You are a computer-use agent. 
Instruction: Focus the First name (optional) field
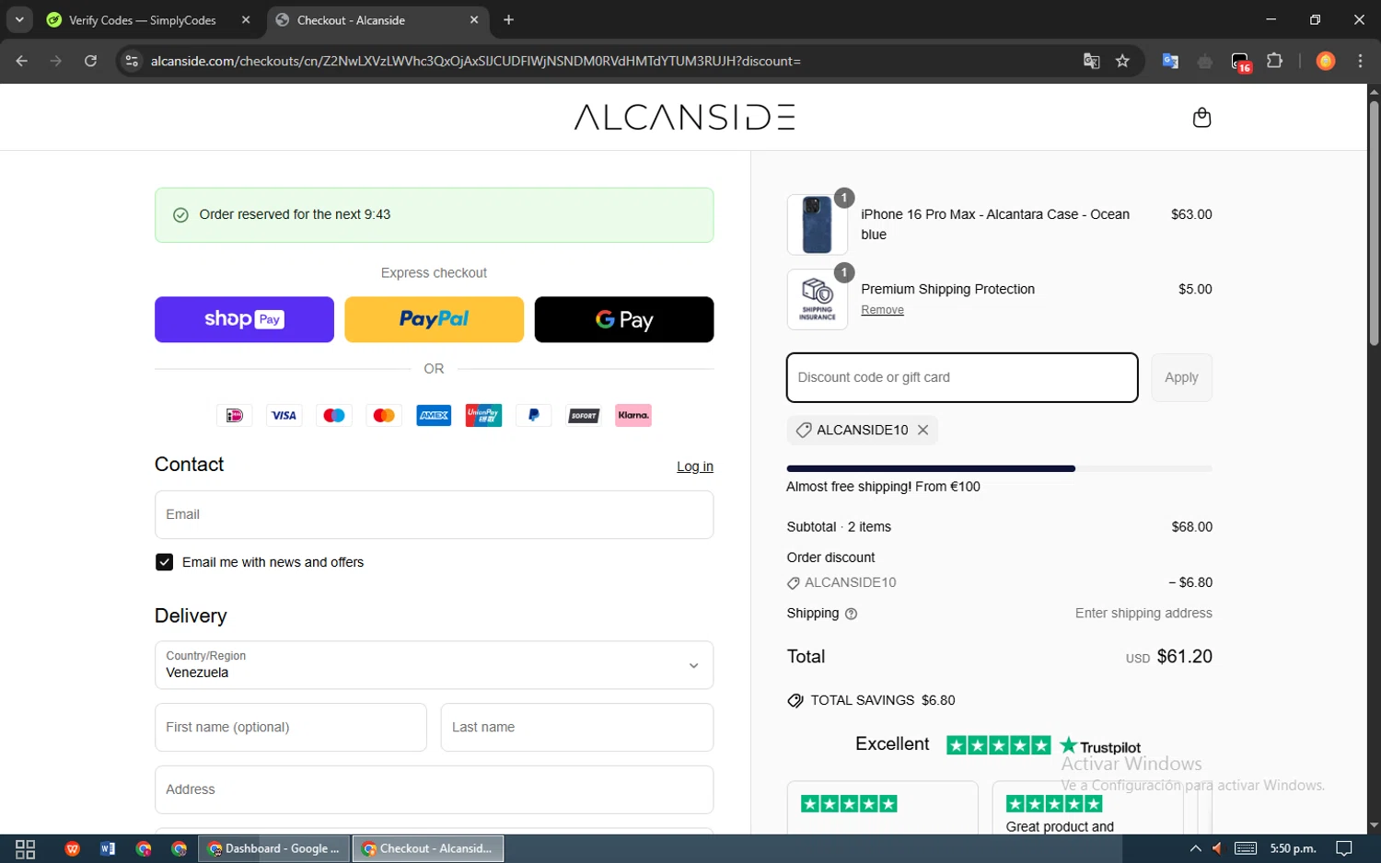(x=291, y=727)
